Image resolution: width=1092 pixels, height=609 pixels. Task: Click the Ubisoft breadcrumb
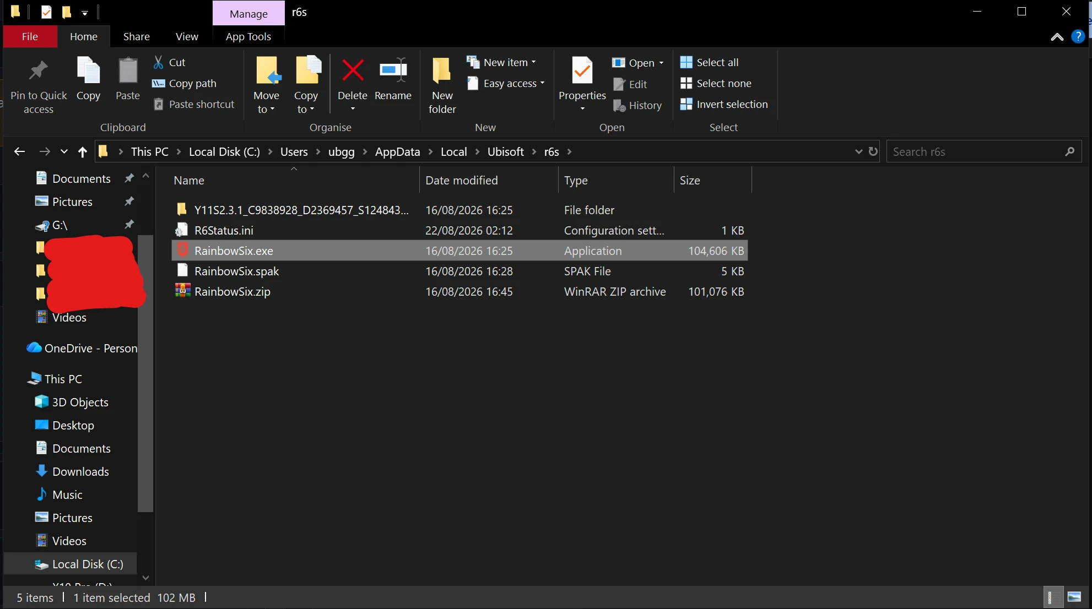click(505, 151)
